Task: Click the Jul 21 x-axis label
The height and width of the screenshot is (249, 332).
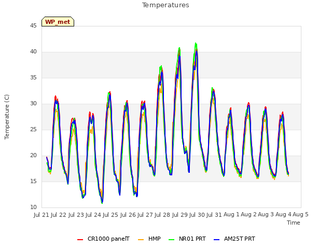Action: (41, 215)
